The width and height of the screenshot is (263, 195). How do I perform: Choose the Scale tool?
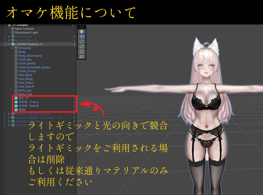(82, 47)
